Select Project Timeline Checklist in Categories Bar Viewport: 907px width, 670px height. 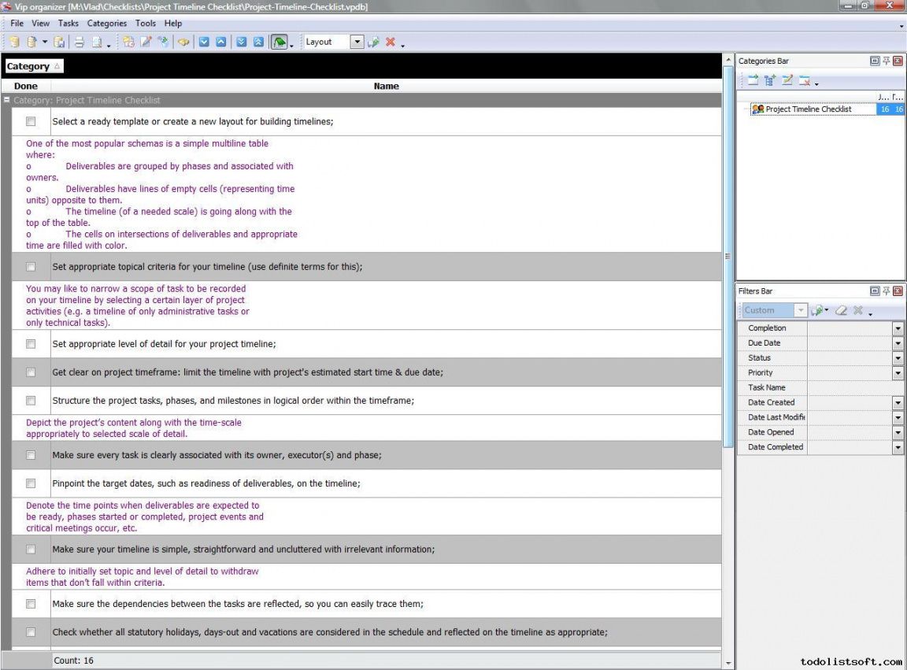click(x=808, y=109)
